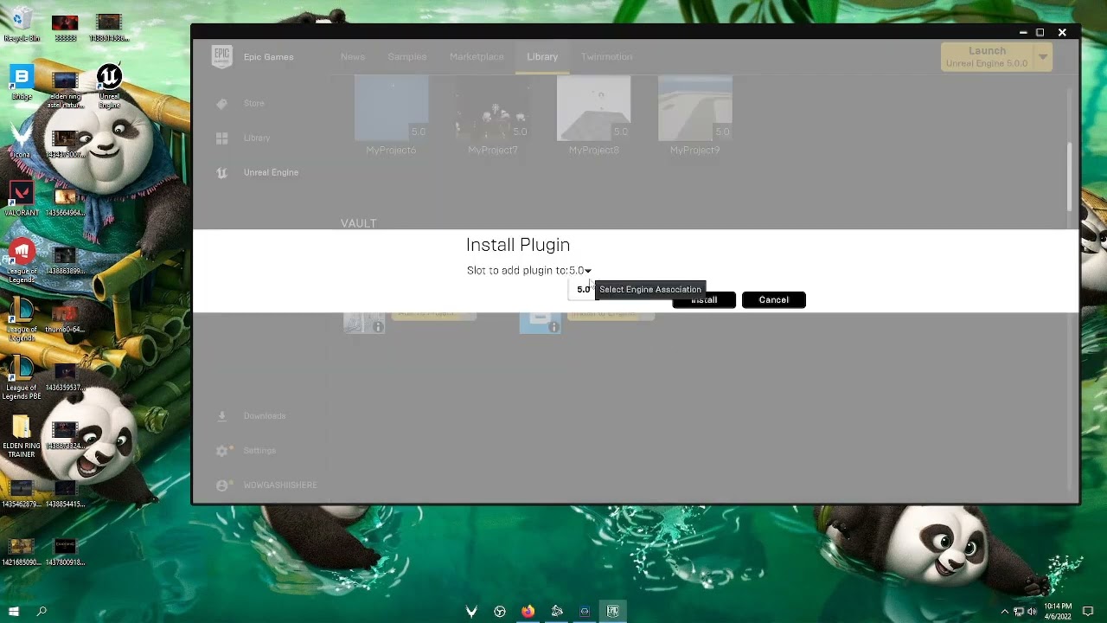Open the League of Legends PBE shortcut

[x=22, y=378]
